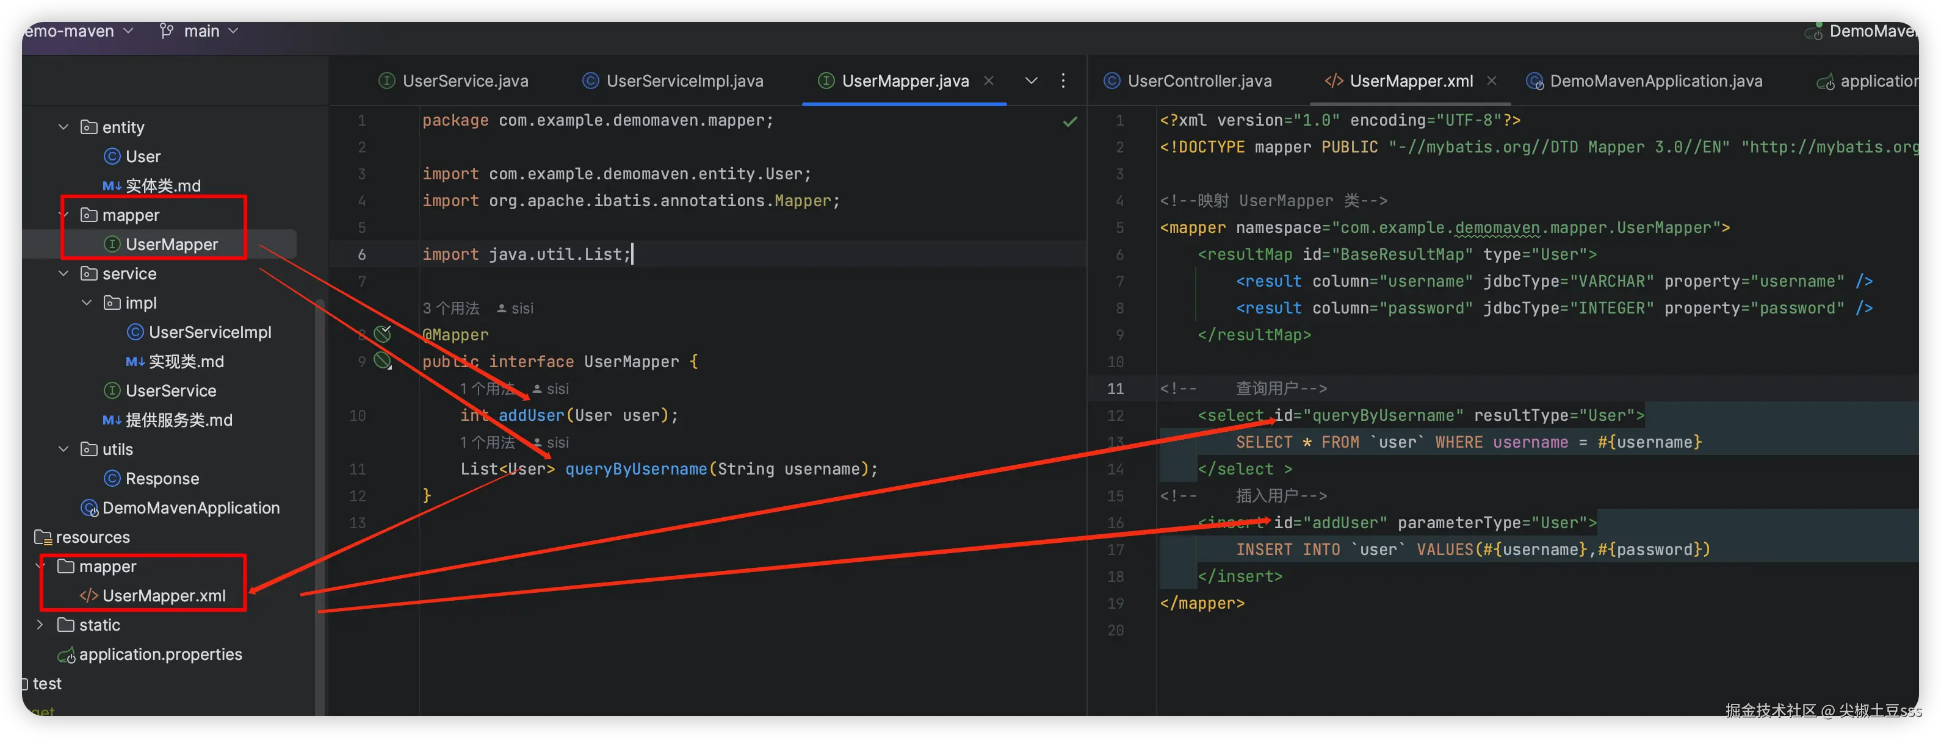Switch to the UserServiceImpl.java tab
The height and width of the screenshot is (738, 1941).
[x=684, y=81]
